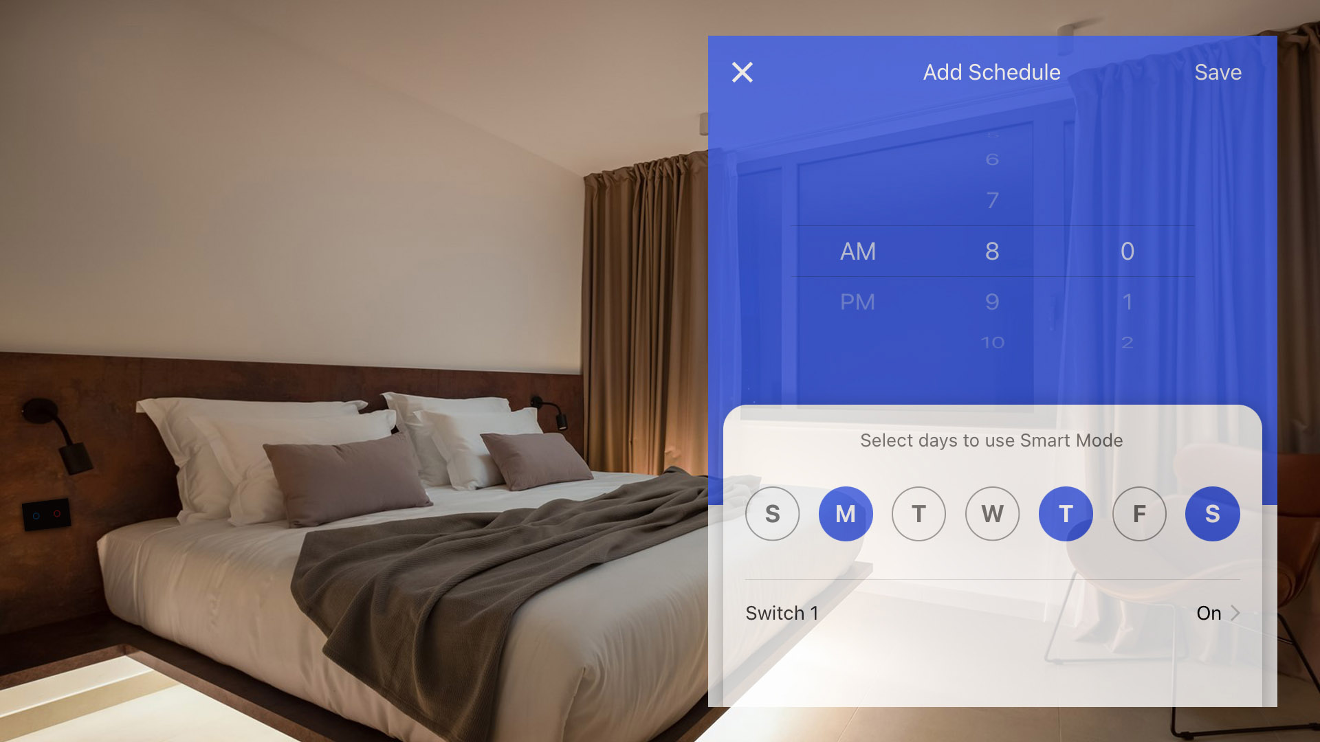Drag hour picker to select 8
1320x742 pixels.
(x=991, y=251)
